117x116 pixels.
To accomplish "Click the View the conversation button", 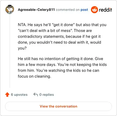I will point(58,106).
